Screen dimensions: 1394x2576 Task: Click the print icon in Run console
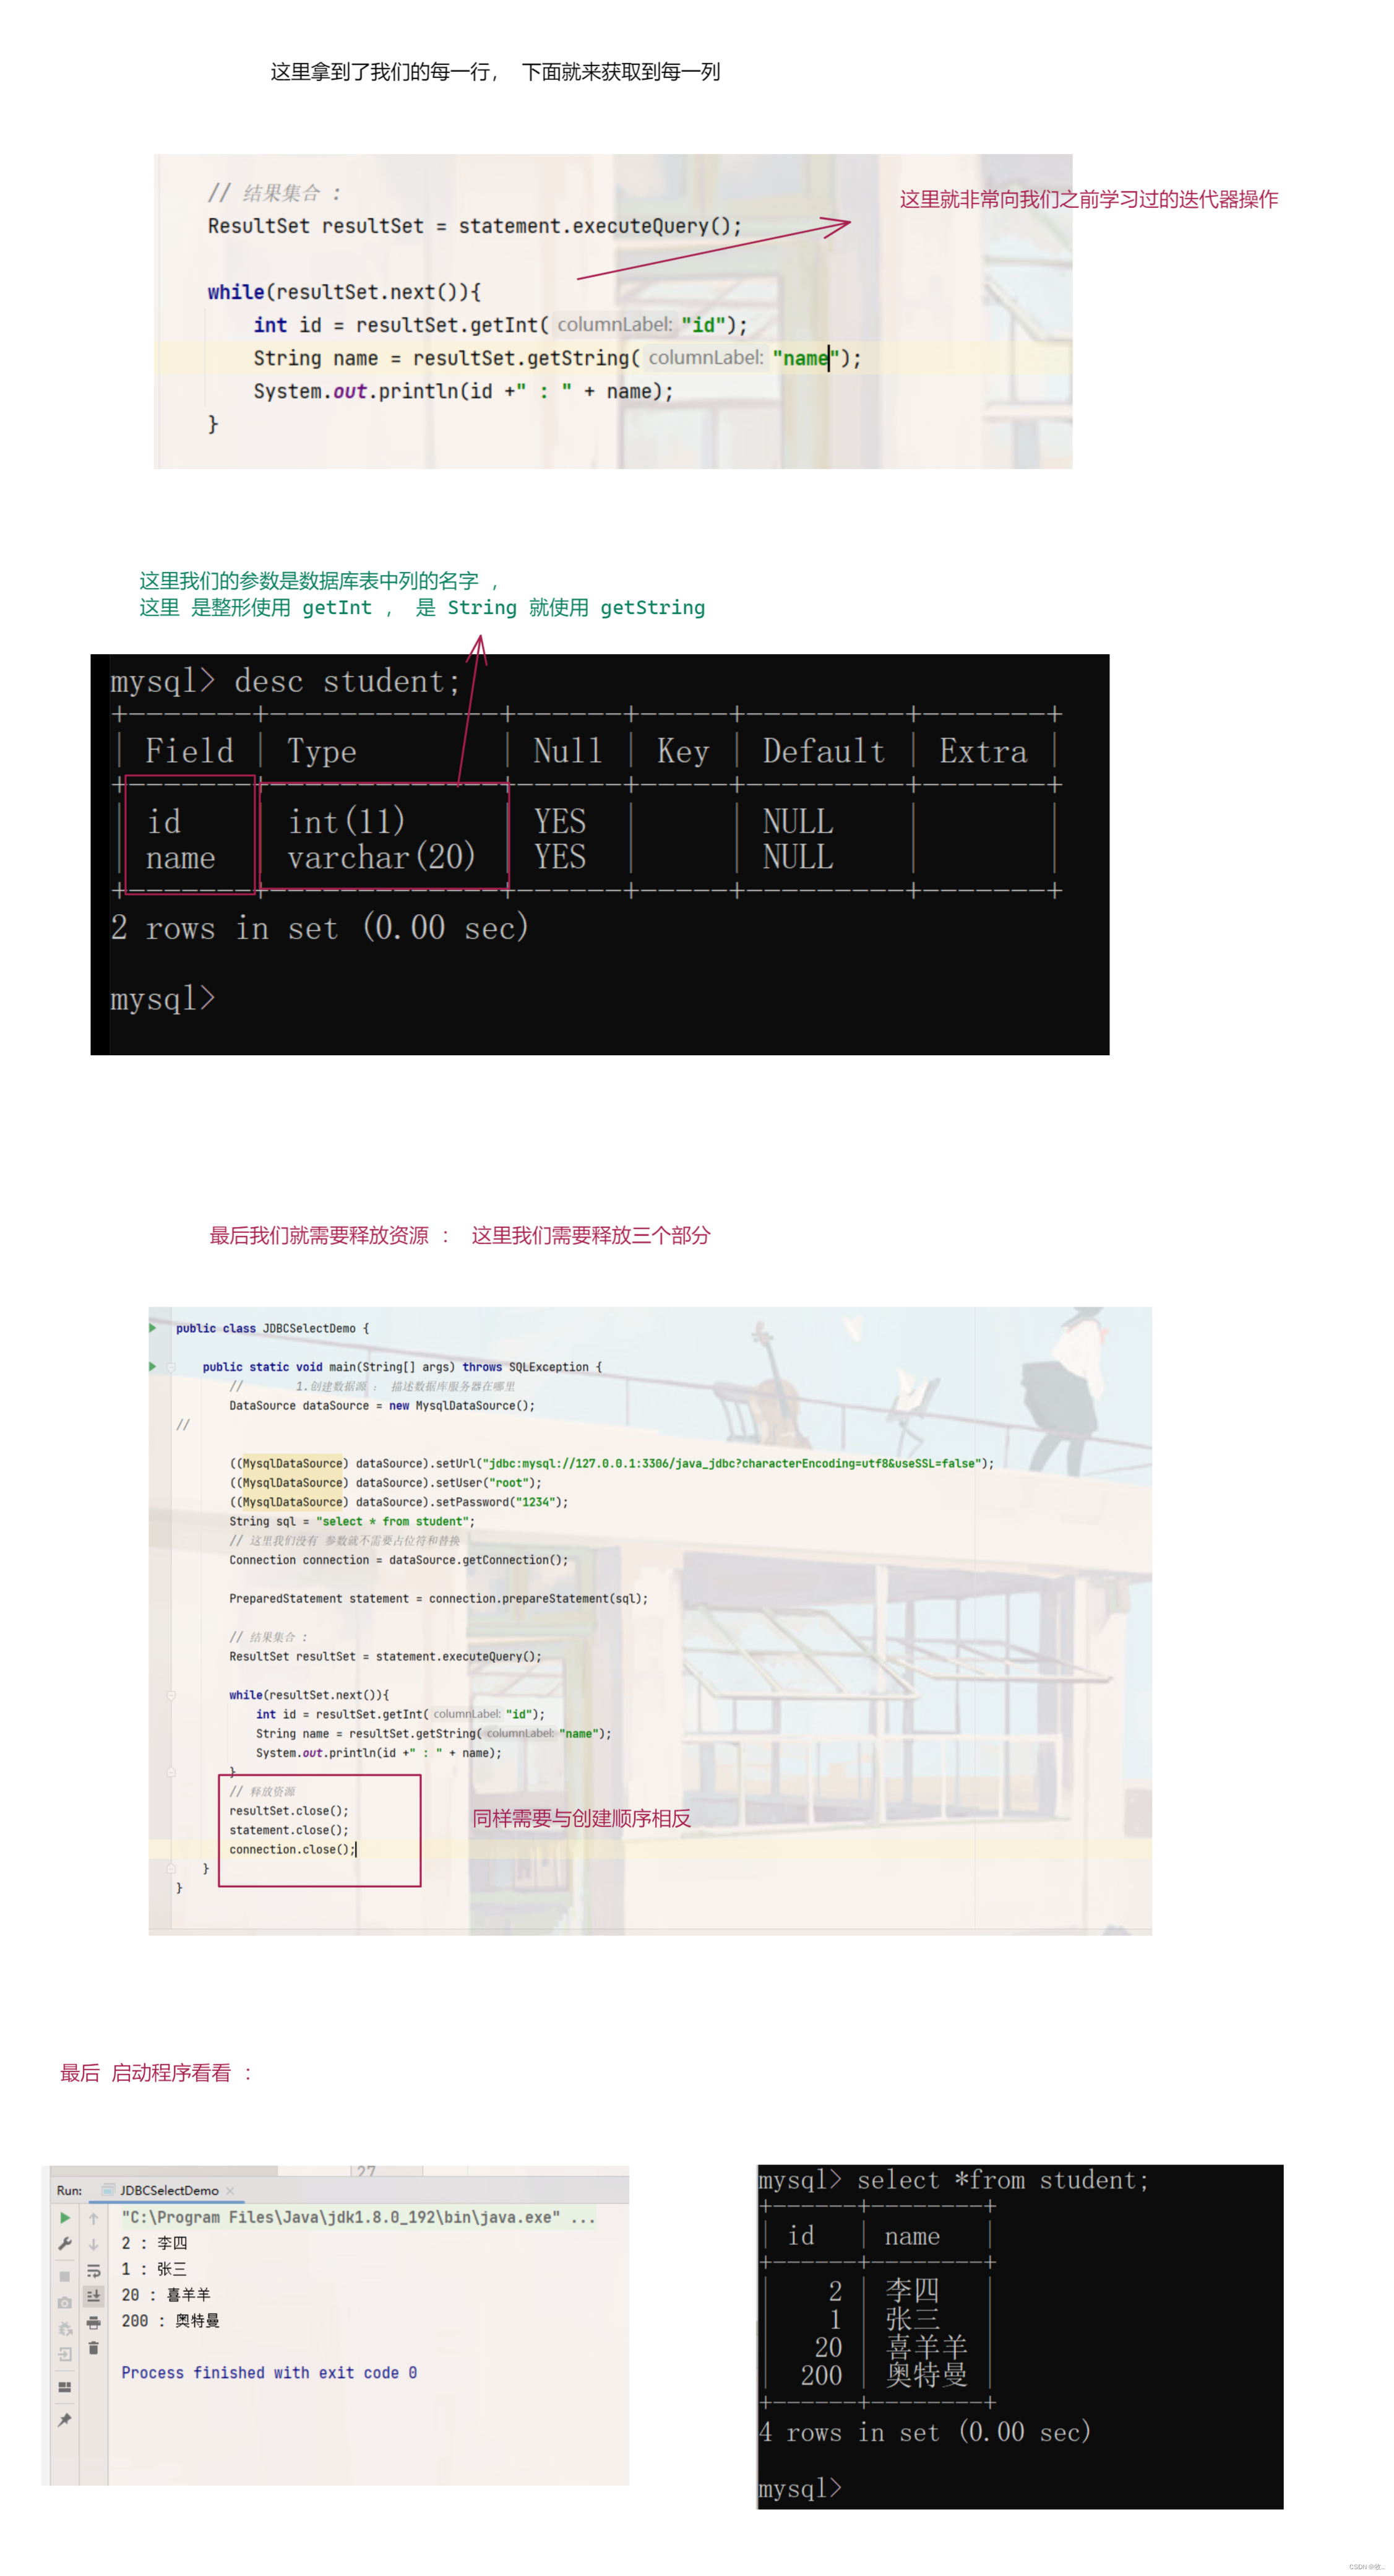point(94,2322)
